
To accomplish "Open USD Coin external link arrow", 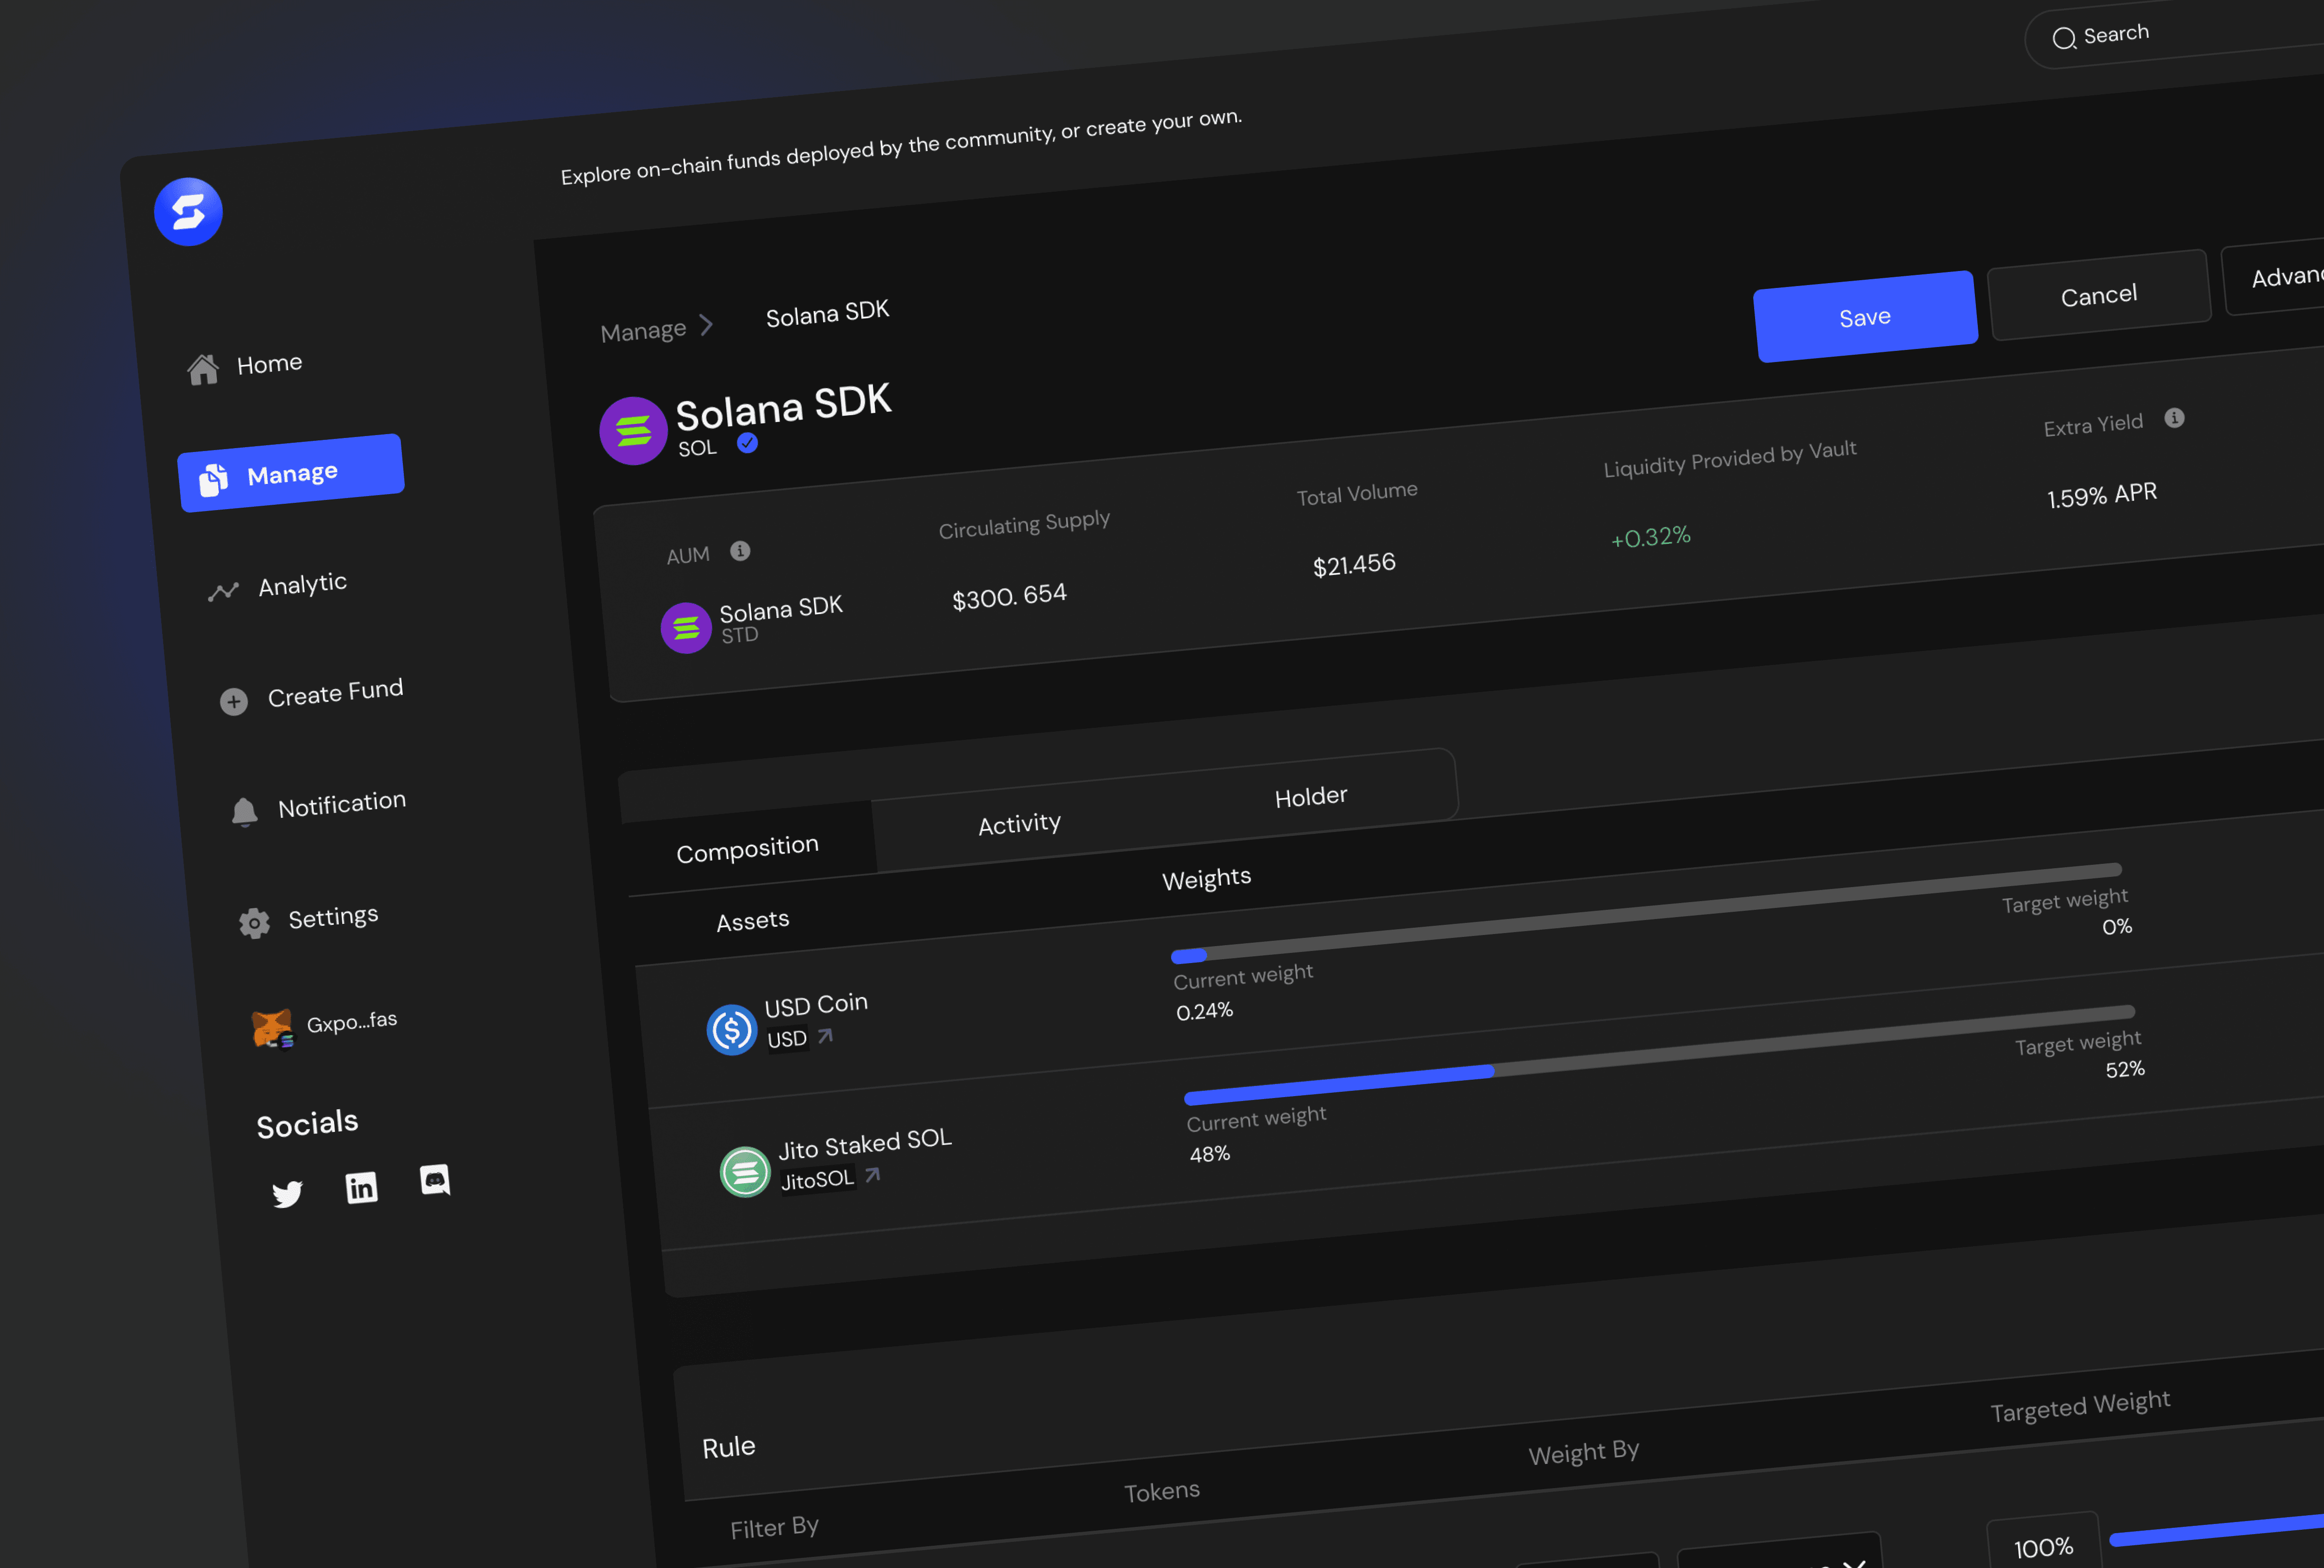I will point(825,1036).
